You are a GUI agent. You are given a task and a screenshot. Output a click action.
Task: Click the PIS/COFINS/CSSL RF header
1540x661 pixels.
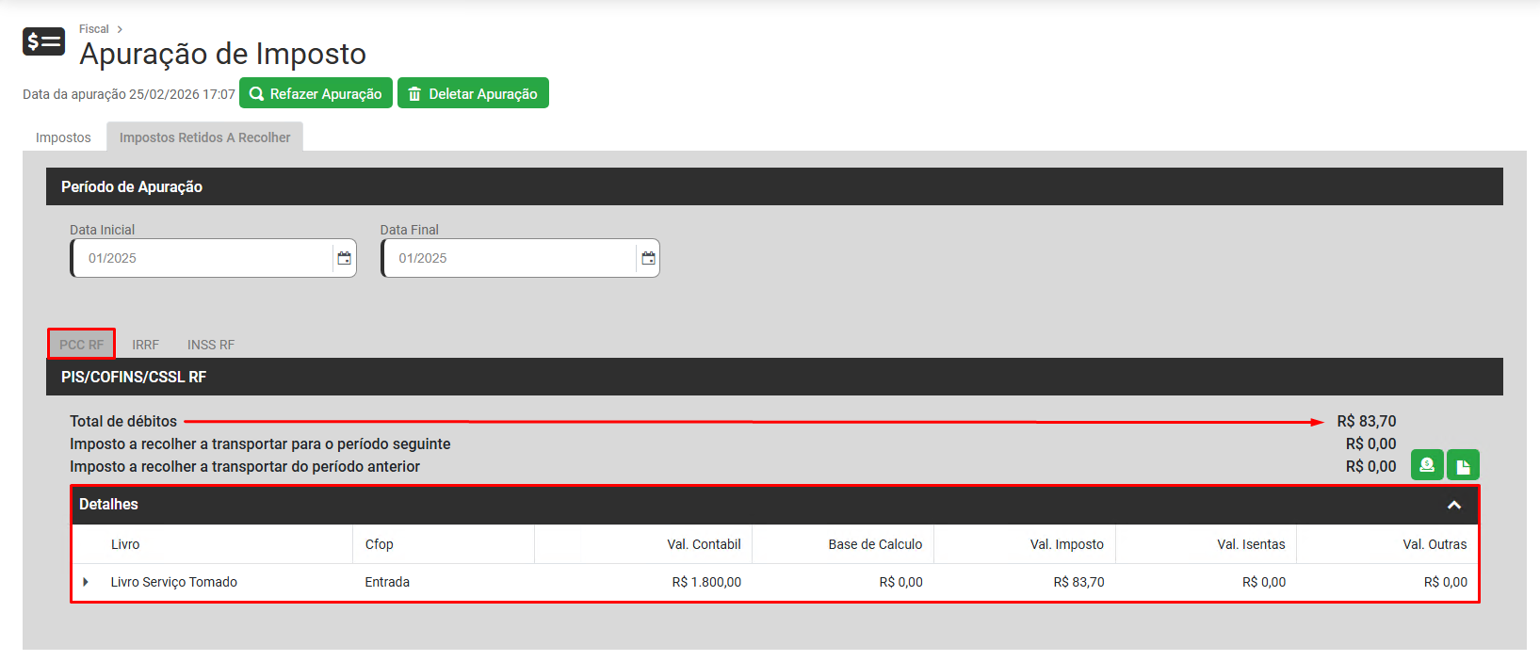click(x=774, y=377)
